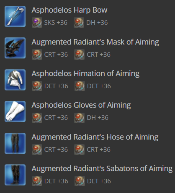The image size is (175, 193).
Task: Select first CRT +36 materia on Radiant's Mask
Action: point(37,55)
